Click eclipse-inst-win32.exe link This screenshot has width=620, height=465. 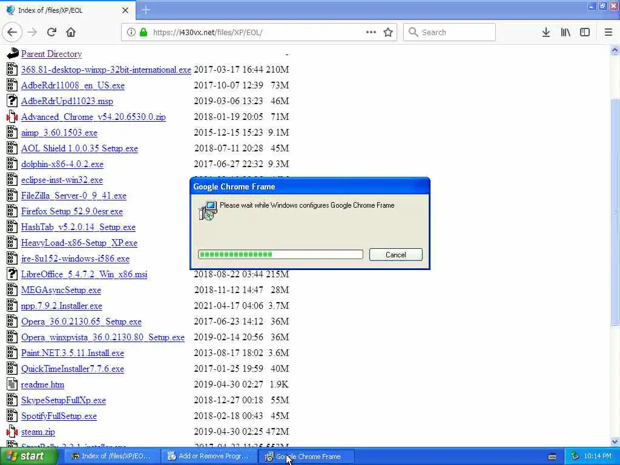[x=62, y=180]
